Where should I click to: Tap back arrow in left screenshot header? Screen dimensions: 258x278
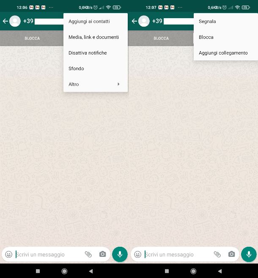point(5,21)
